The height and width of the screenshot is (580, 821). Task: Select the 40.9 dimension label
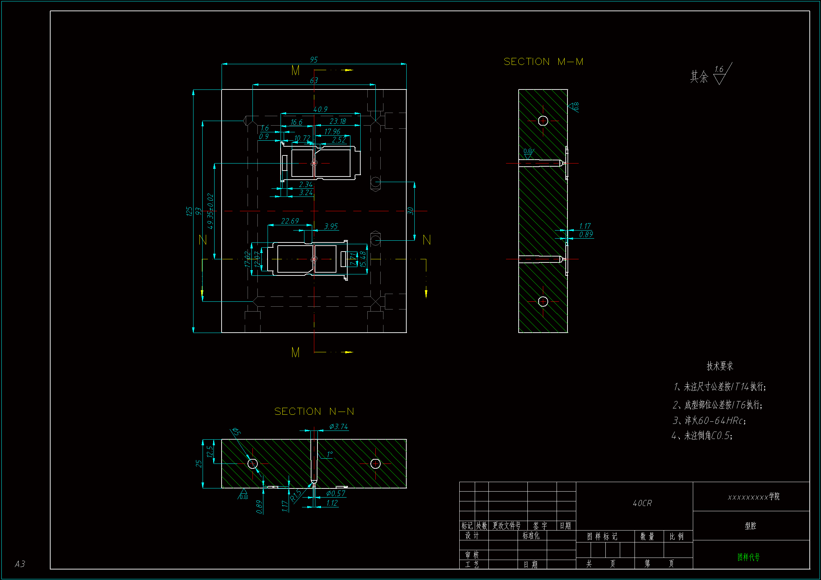(320, 109)
